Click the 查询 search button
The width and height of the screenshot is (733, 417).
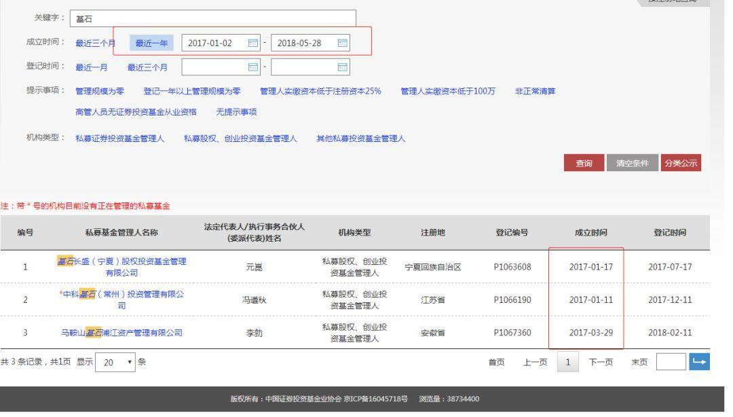[584, 163]
